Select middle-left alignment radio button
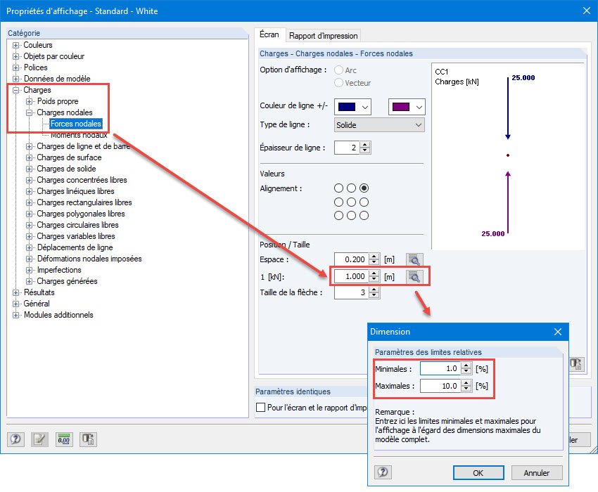Image resolution: width=598 pixels, height=492 pixels. click(338, 202)
